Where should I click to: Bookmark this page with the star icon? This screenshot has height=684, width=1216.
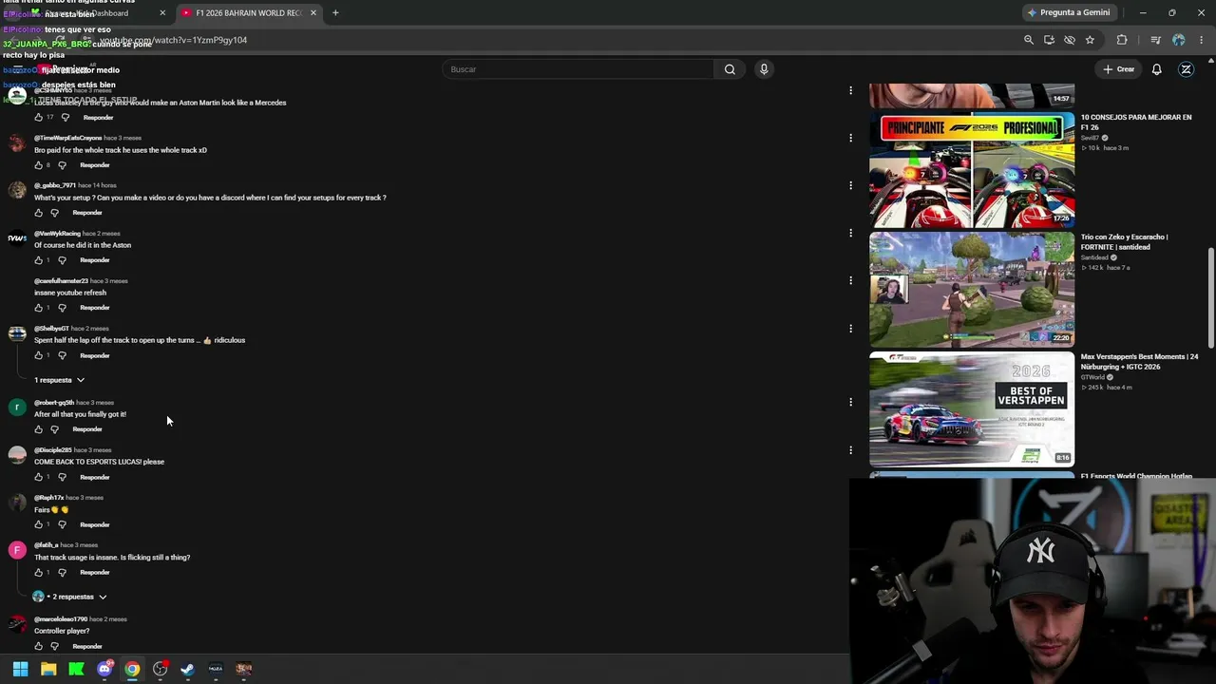coord(1090,40)
